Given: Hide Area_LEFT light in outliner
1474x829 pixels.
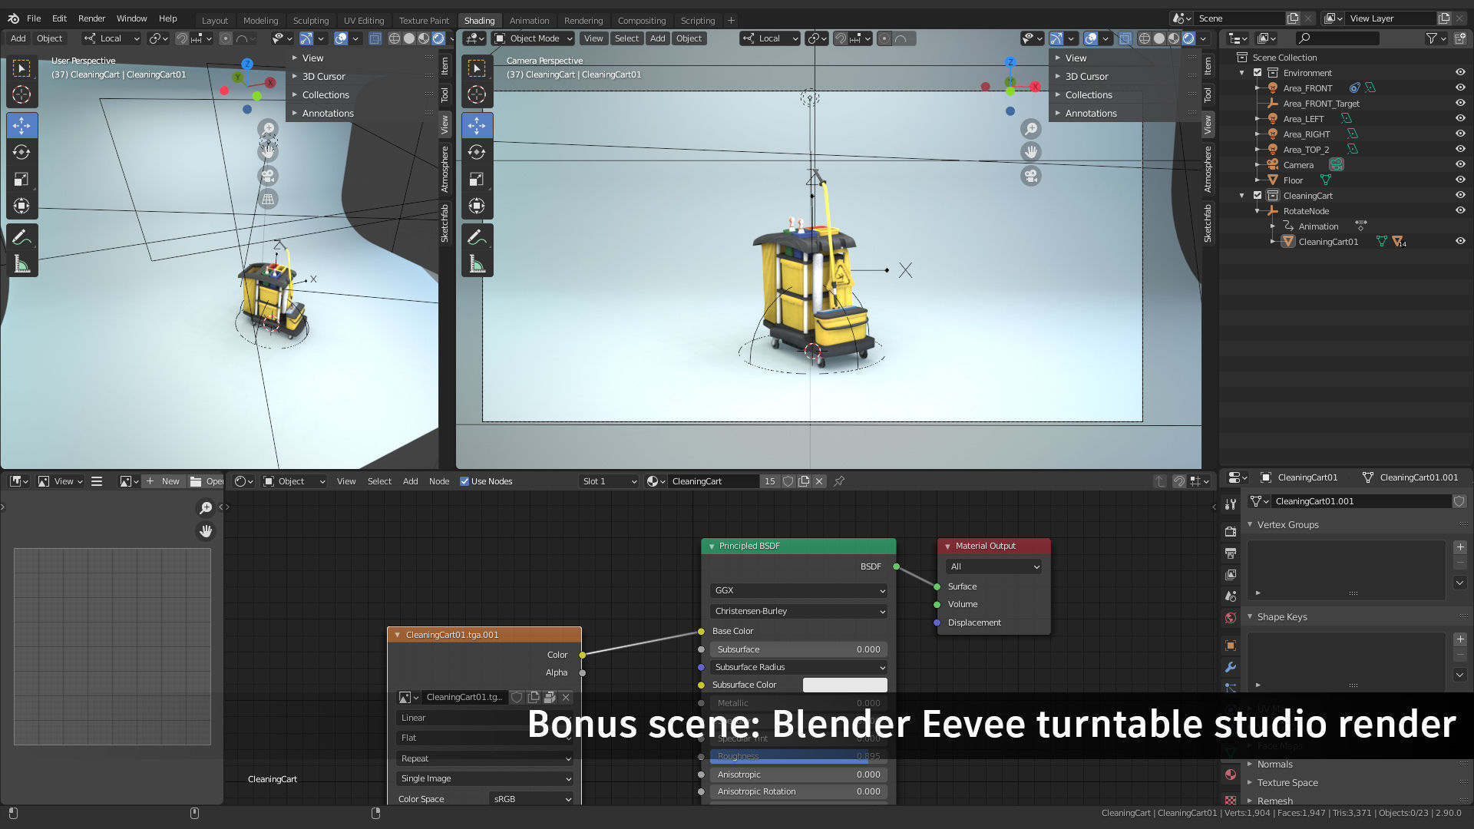Looking at the screenshot, I should pos(1460,118).
